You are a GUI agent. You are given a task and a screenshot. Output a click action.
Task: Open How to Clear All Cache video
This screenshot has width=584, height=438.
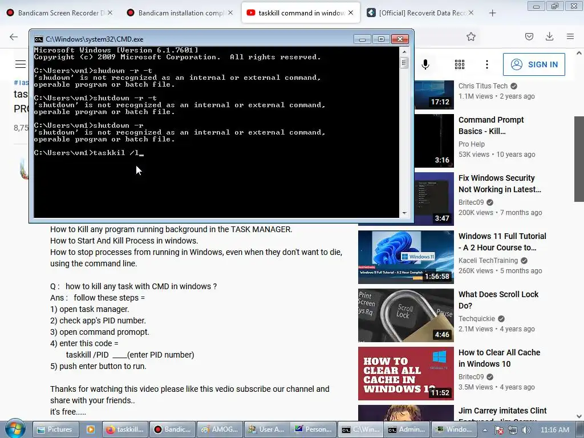coord(499,358)
